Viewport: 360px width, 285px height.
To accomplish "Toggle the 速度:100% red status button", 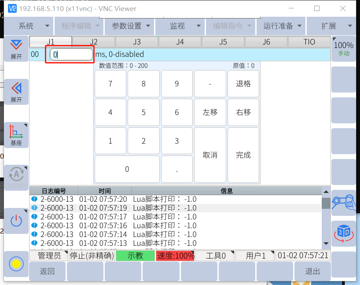I will 175,256.
